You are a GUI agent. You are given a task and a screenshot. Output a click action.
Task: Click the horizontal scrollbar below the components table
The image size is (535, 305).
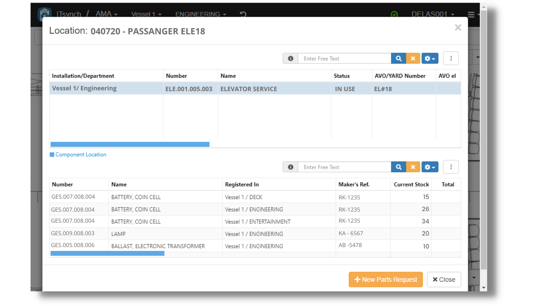(130, 144)
